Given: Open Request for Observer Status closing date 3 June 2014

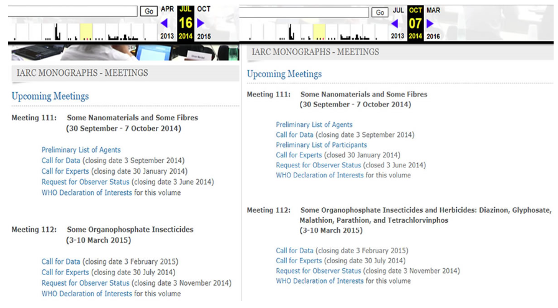Looking at the screenshot, I should [x=85, y=182].
